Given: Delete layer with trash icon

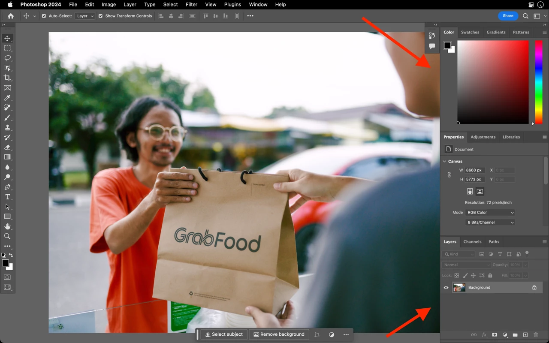Looking at the screenshot, I should [x=536, y=335].
